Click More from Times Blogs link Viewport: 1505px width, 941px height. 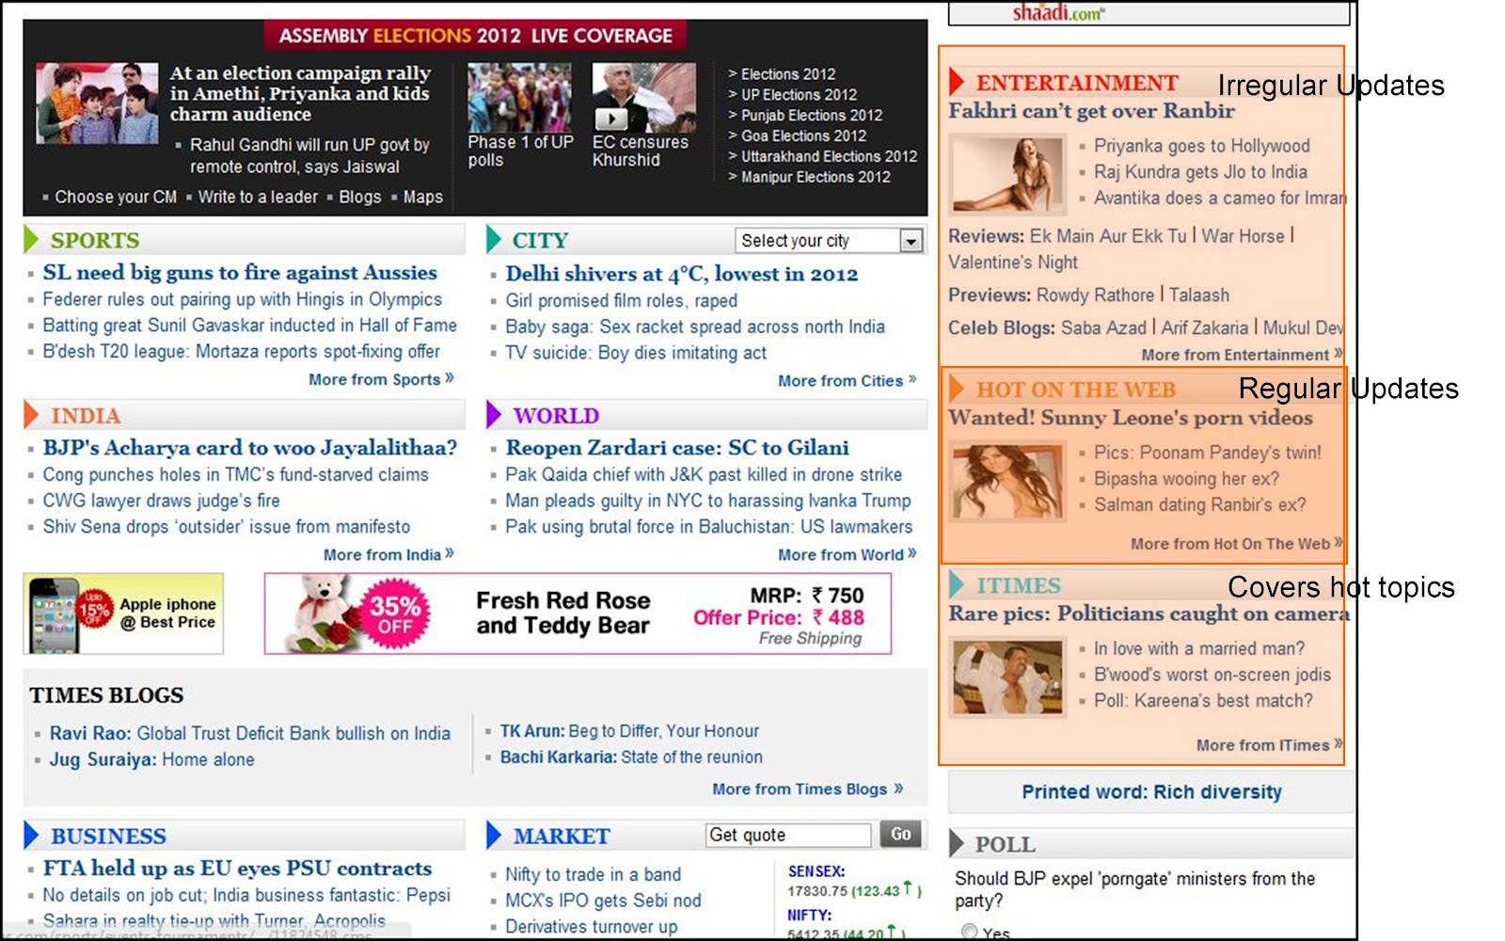807,789
